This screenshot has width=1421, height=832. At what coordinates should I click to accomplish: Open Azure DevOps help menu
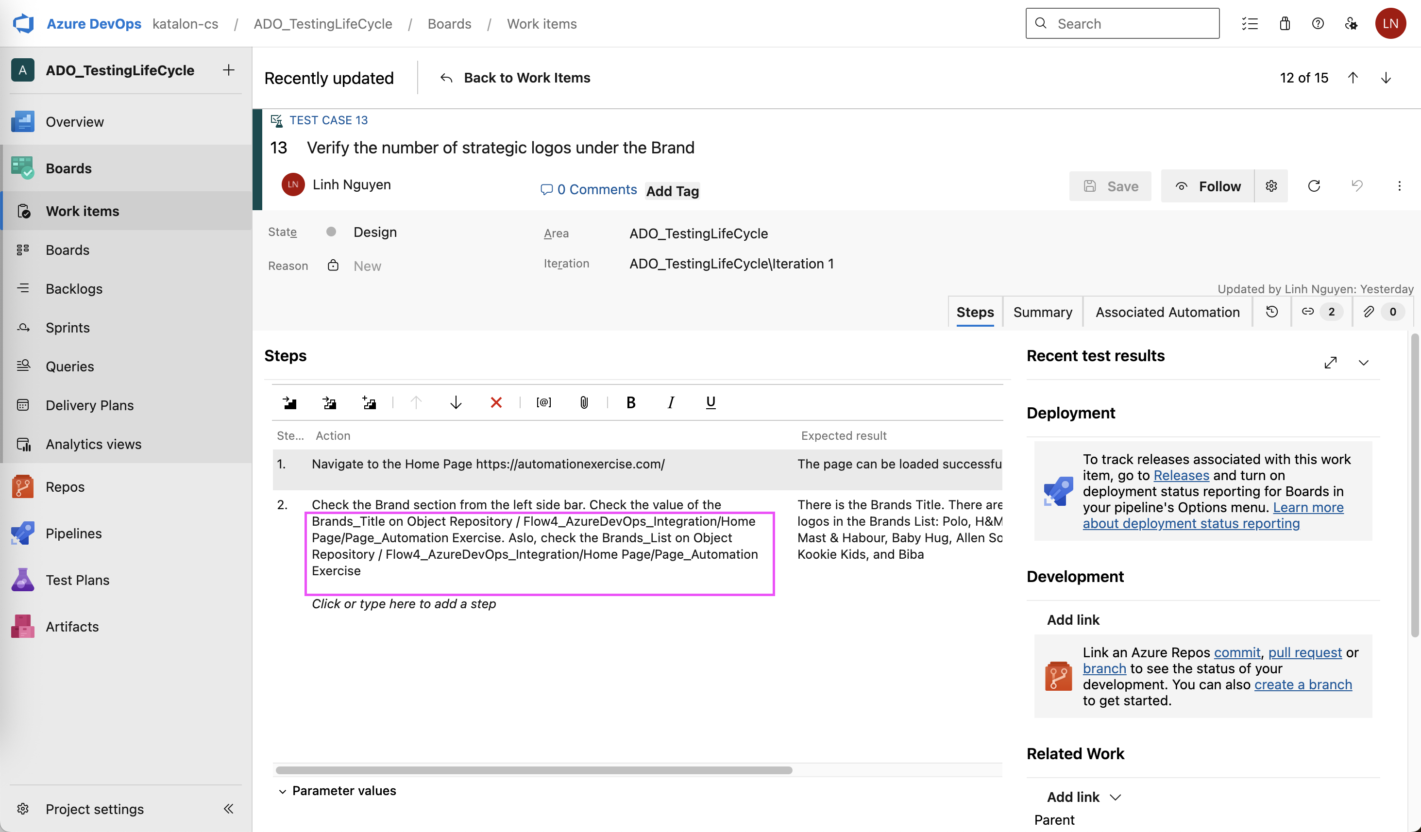click(x=1318, y=23)
